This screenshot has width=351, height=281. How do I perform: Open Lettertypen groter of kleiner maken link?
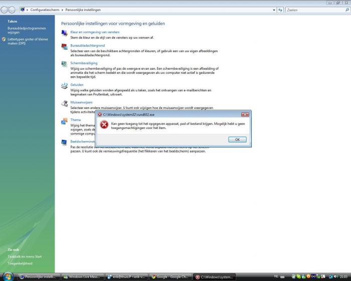(28, 41)
